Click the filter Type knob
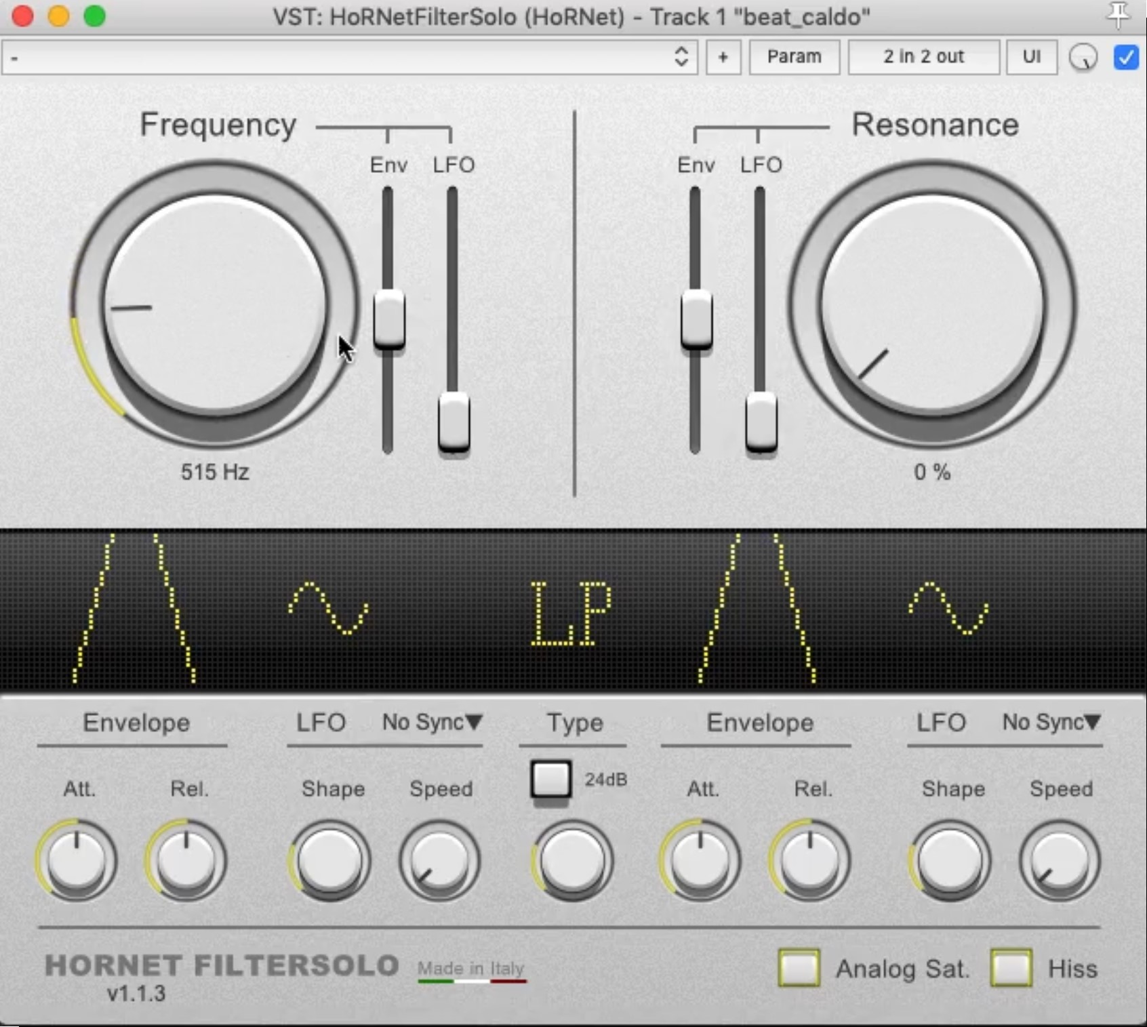This screenshot has width=1147, height=1027. (573, 860)
